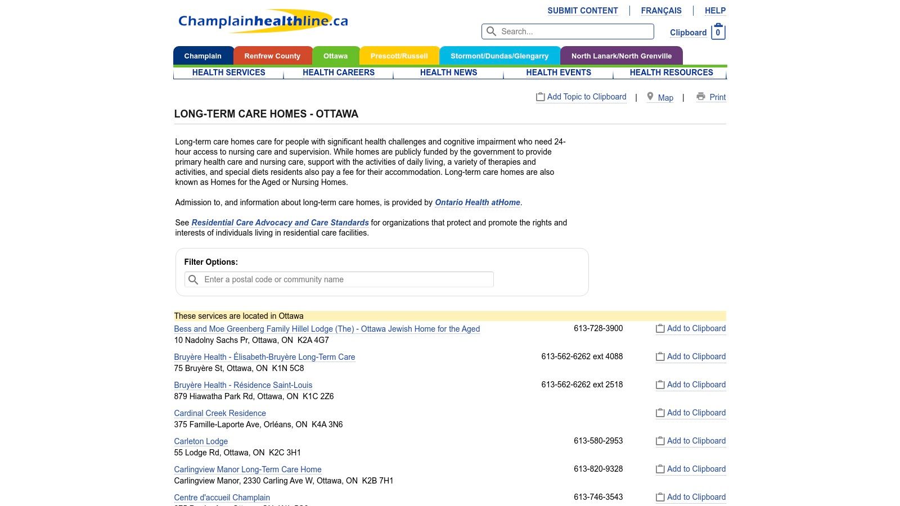Open the Health Events menu

coord(559,73)
